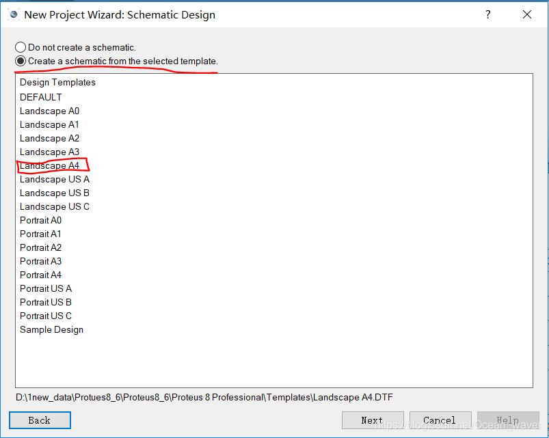The image size is (549, 438).
Task: Pick Landscape US A template
Action: [55, 179]
